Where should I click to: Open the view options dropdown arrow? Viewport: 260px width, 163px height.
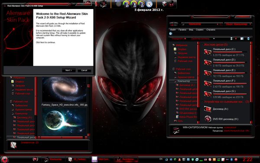[x=236, y=39]
